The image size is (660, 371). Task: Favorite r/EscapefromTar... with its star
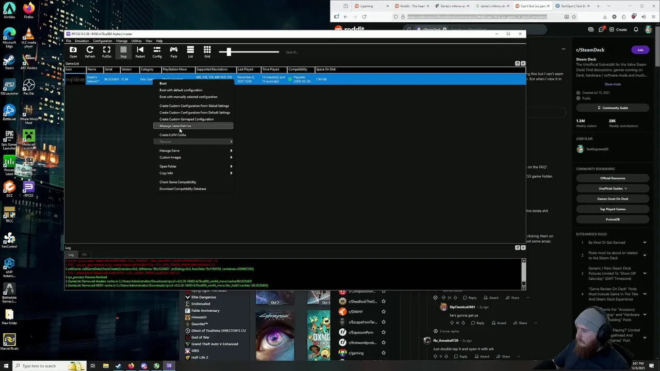point(383,322)
